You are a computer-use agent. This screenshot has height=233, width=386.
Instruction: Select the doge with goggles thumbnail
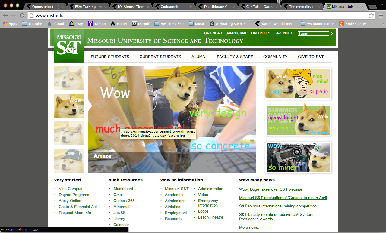pos(69,133)
